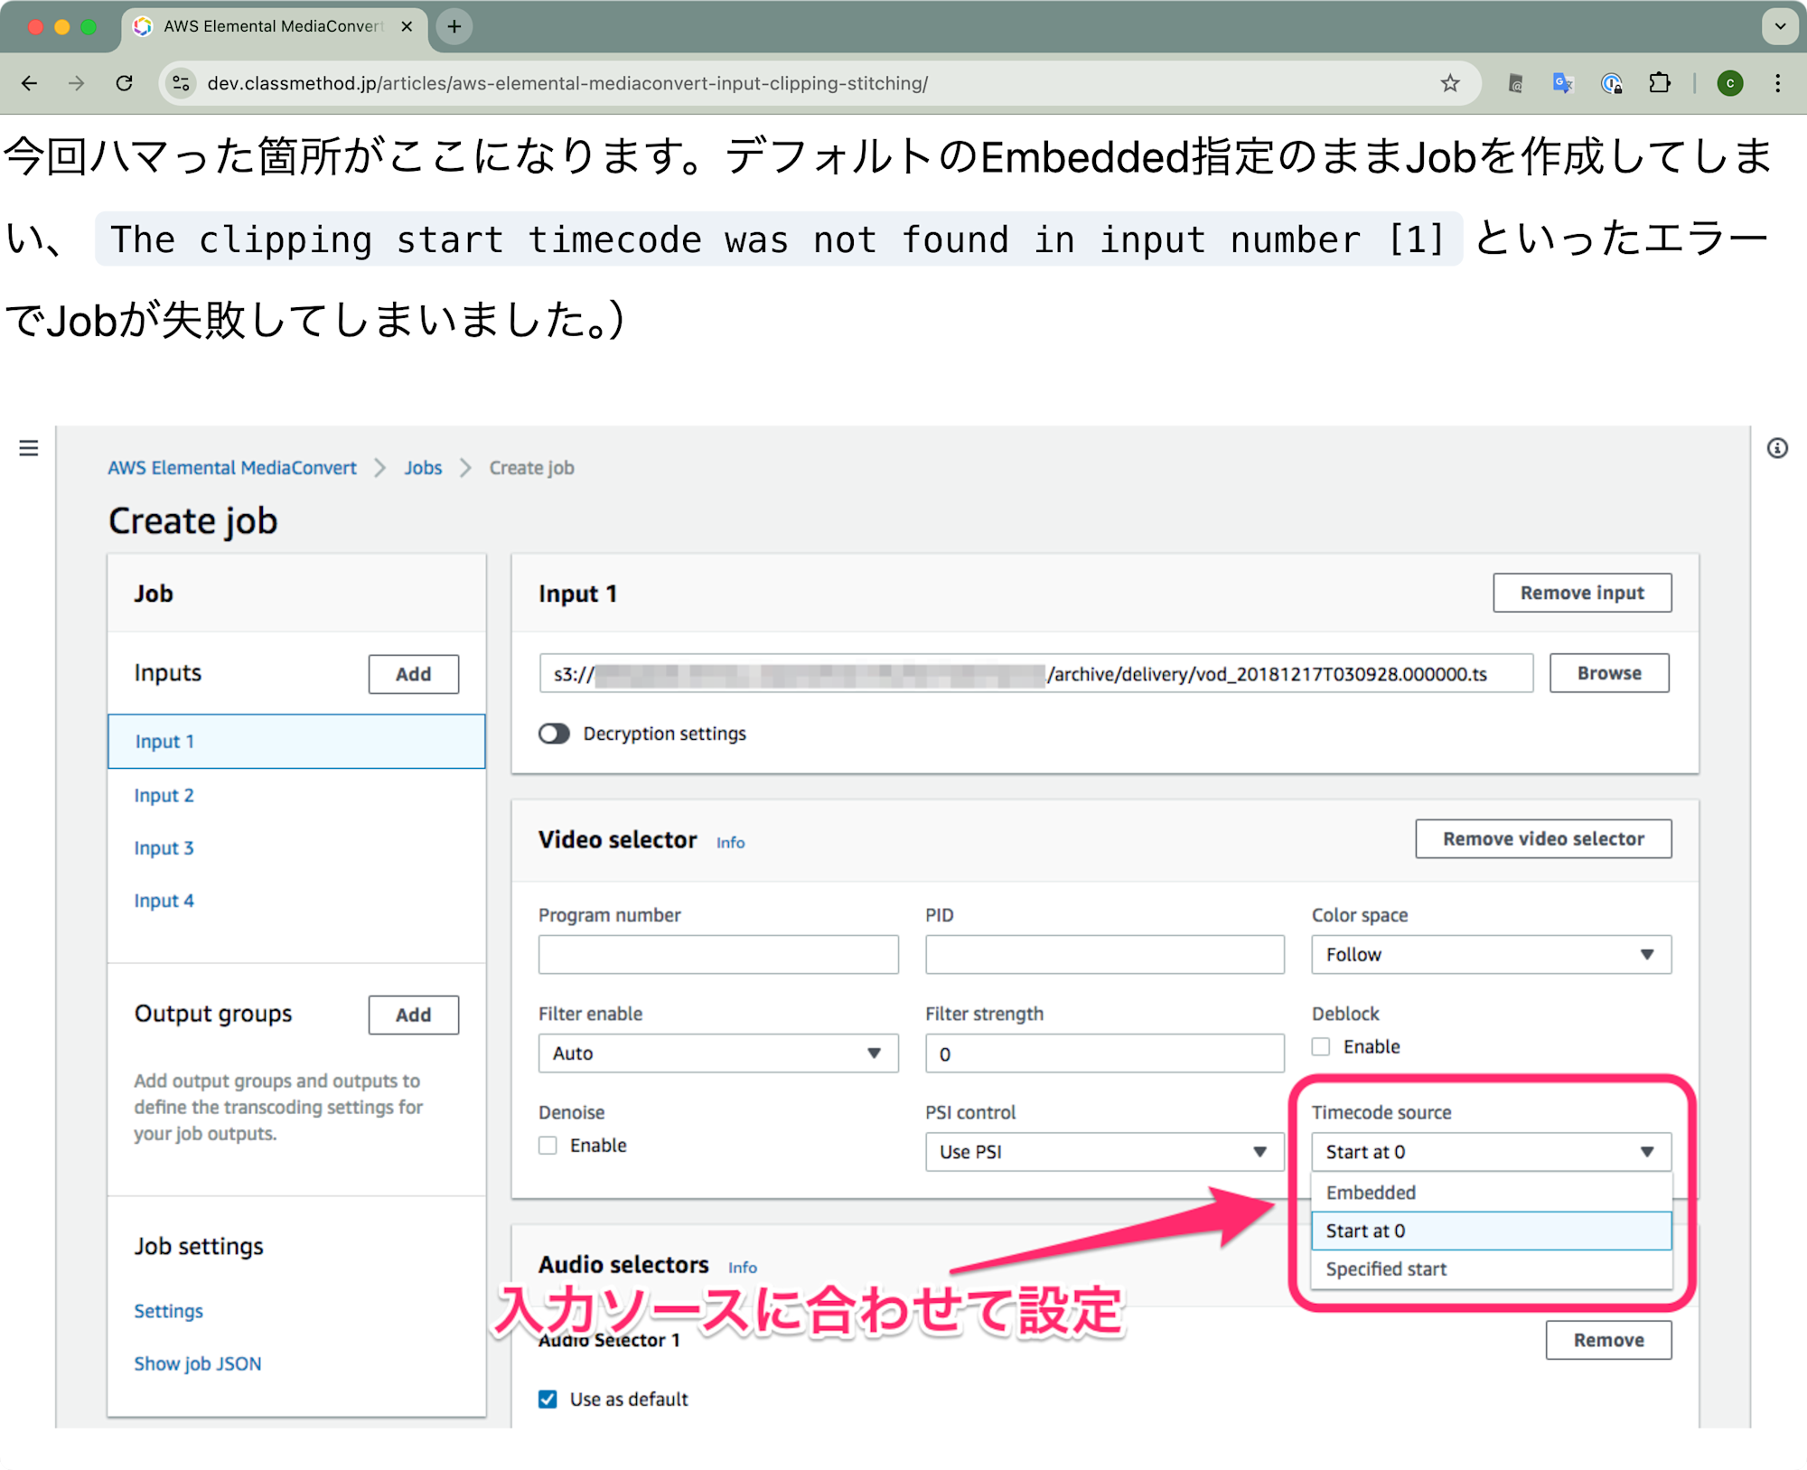This screenshot has width=1807, height=1470.
Task: Browse for an S3 input file
Action: tap(1608, 672)
